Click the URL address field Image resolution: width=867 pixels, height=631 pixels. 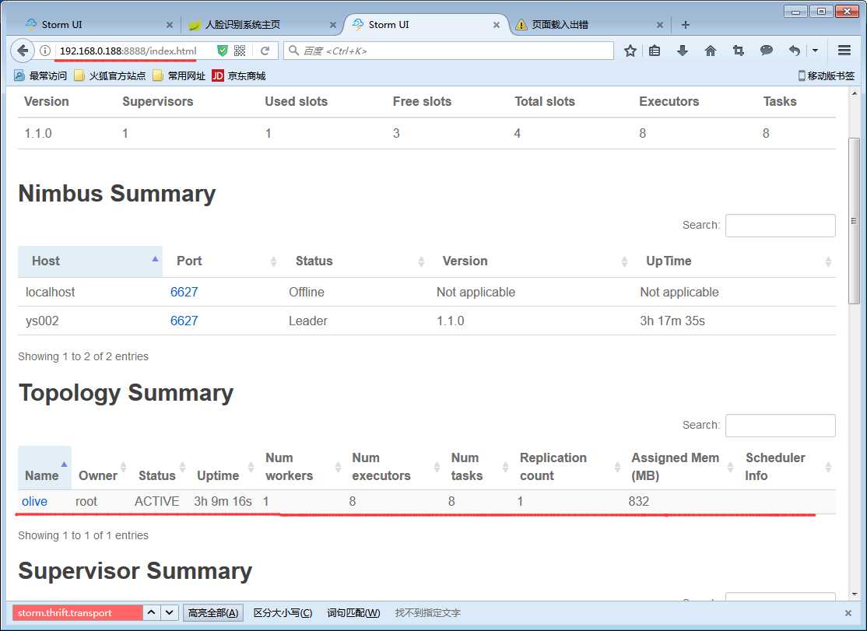(x=133, y=51)
